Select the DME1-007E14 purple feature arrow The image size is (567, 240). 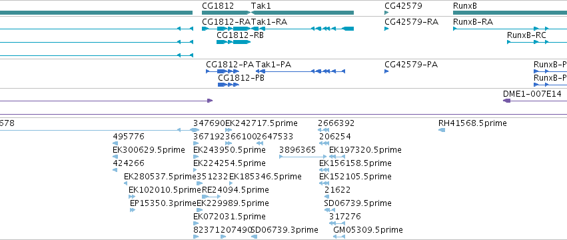pyautogui.click(x=535, y=100)
